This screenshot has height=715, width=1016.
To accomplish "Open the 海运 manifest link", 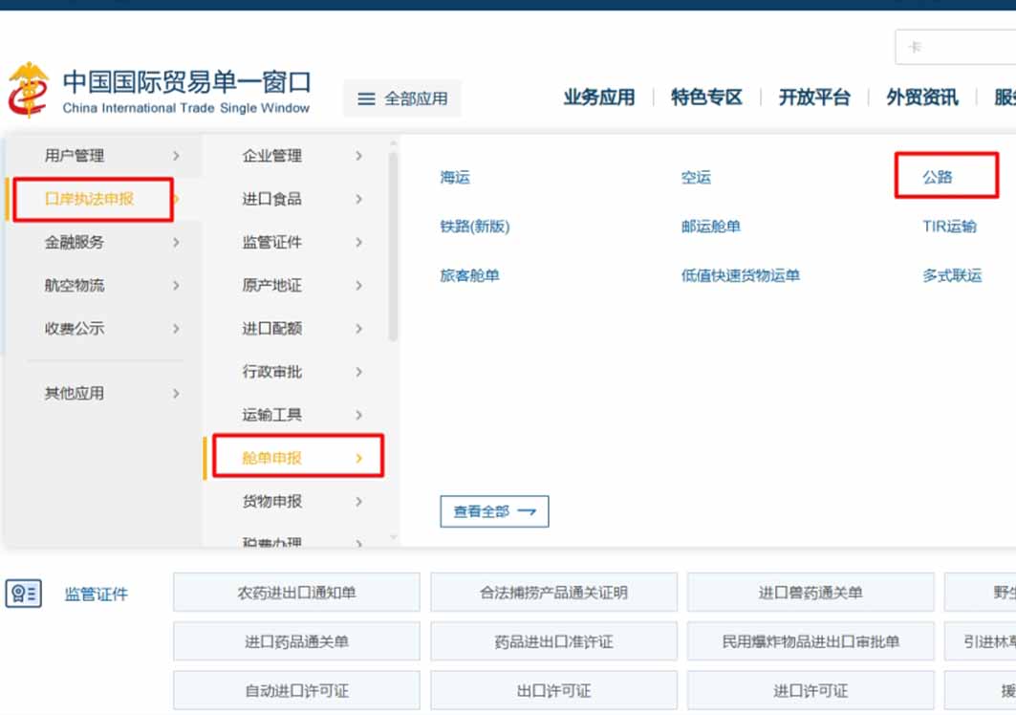I will pyautogui.click(x=455, y=177).
